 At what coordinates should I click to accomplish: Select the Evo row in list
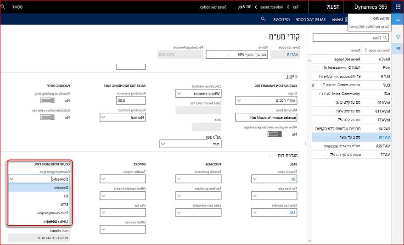tap(352, 68)
